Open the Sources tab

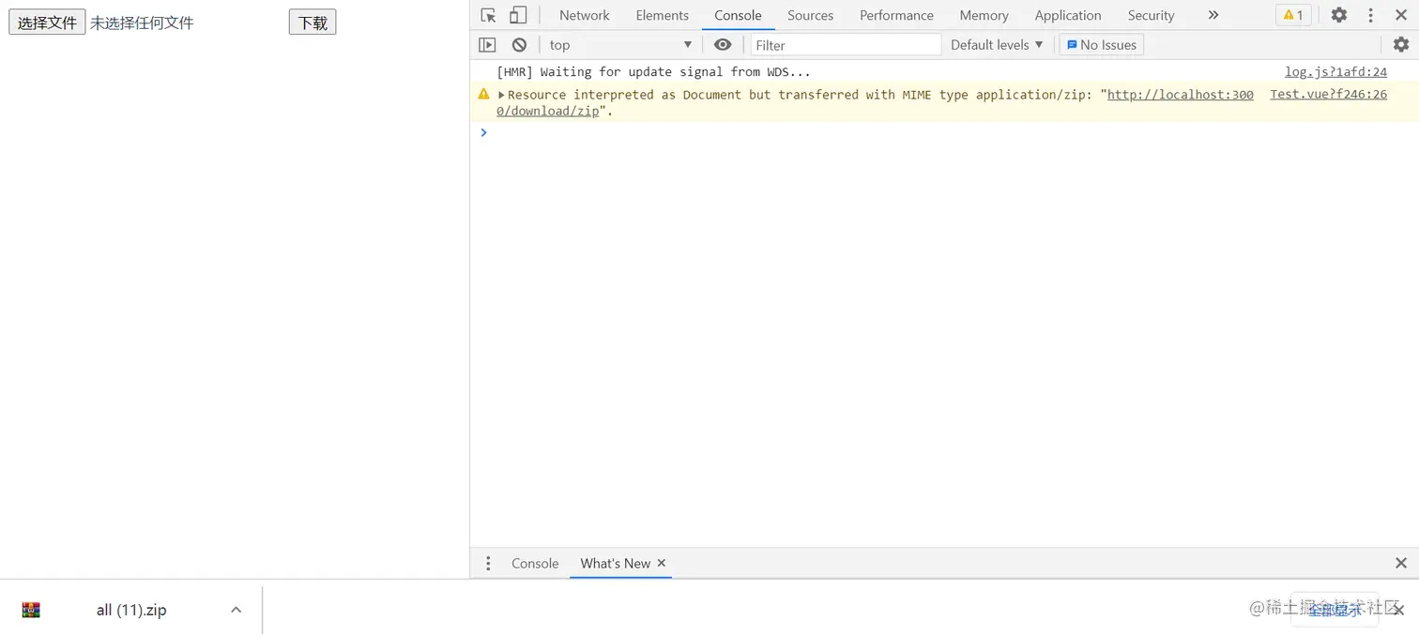811,15
